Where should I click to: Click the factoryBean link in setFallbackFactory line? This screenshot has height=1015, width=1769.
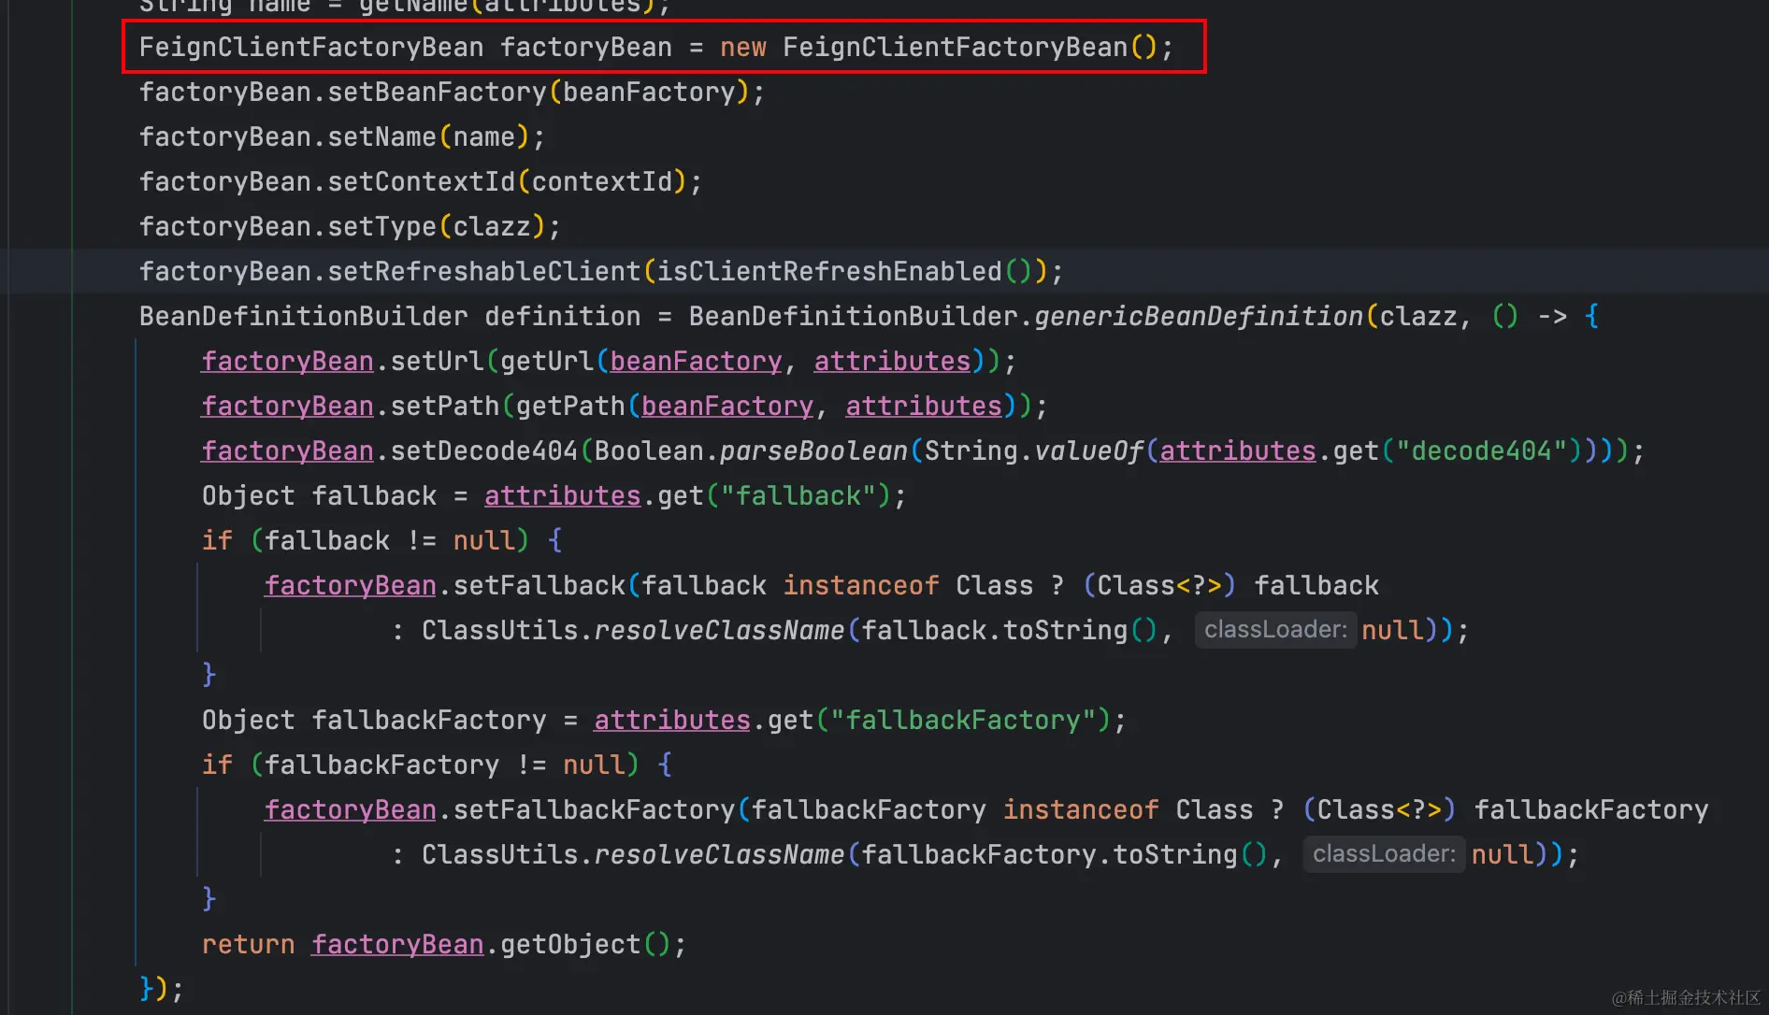[350, 808]
